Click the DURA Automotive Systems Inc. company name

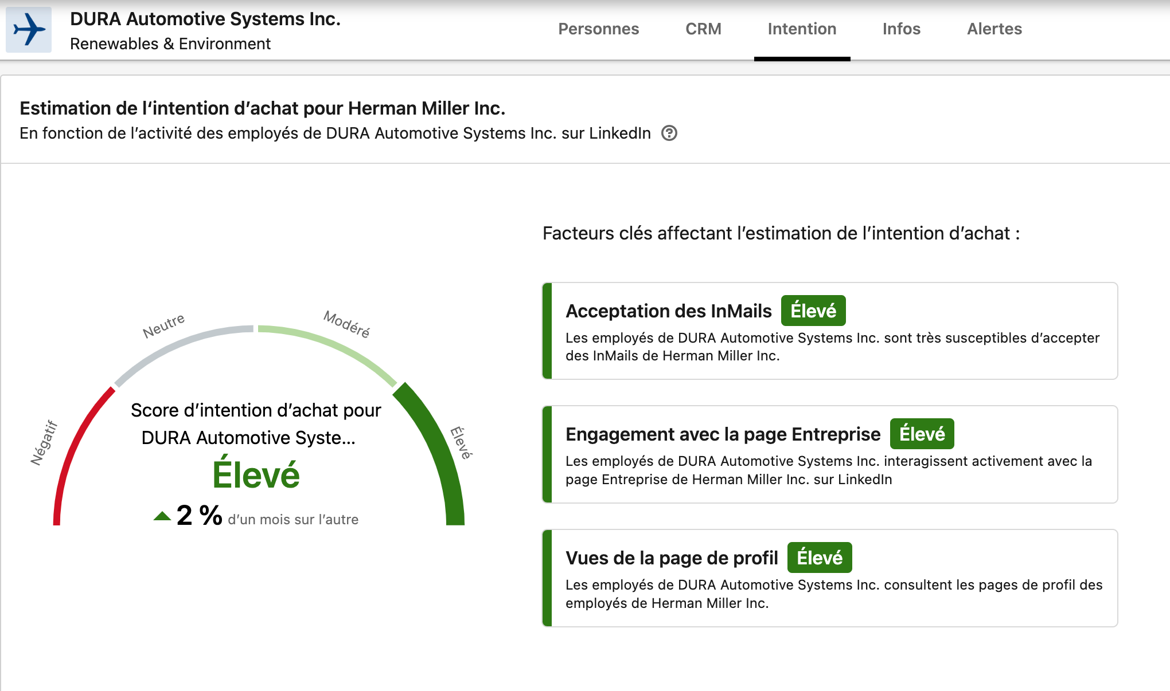[x=205, y=19]
